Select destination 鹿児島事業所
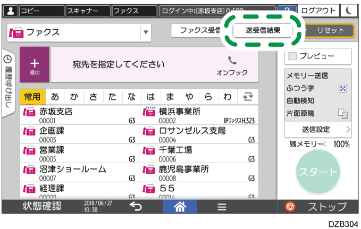This screenshot has width=361, height=229. [199, 173]
